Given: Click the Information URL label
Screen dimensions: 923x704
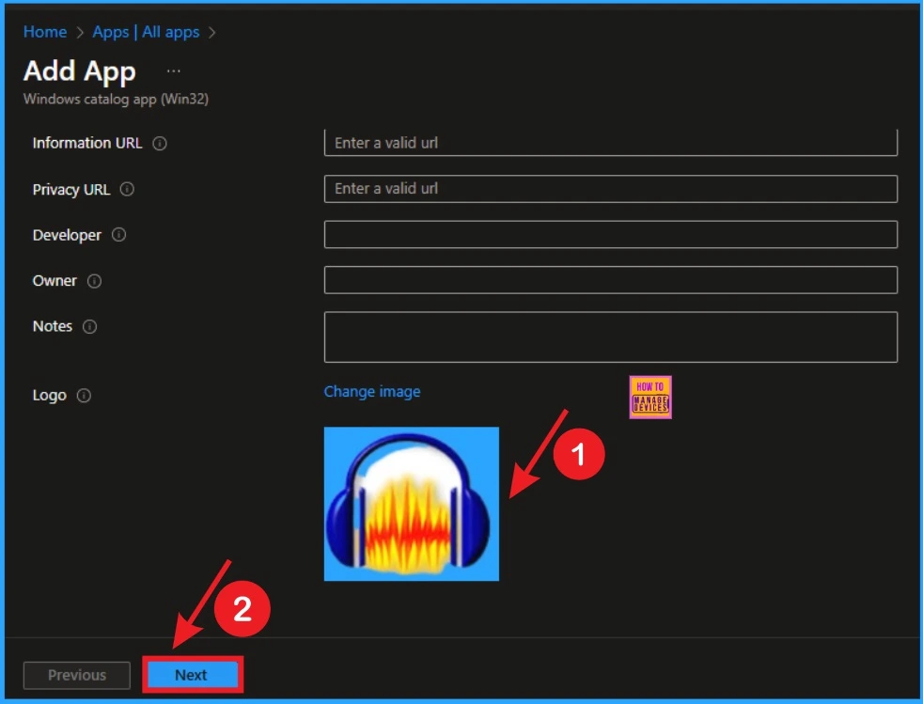Looking at the screenshot, I should pos(87,143).
